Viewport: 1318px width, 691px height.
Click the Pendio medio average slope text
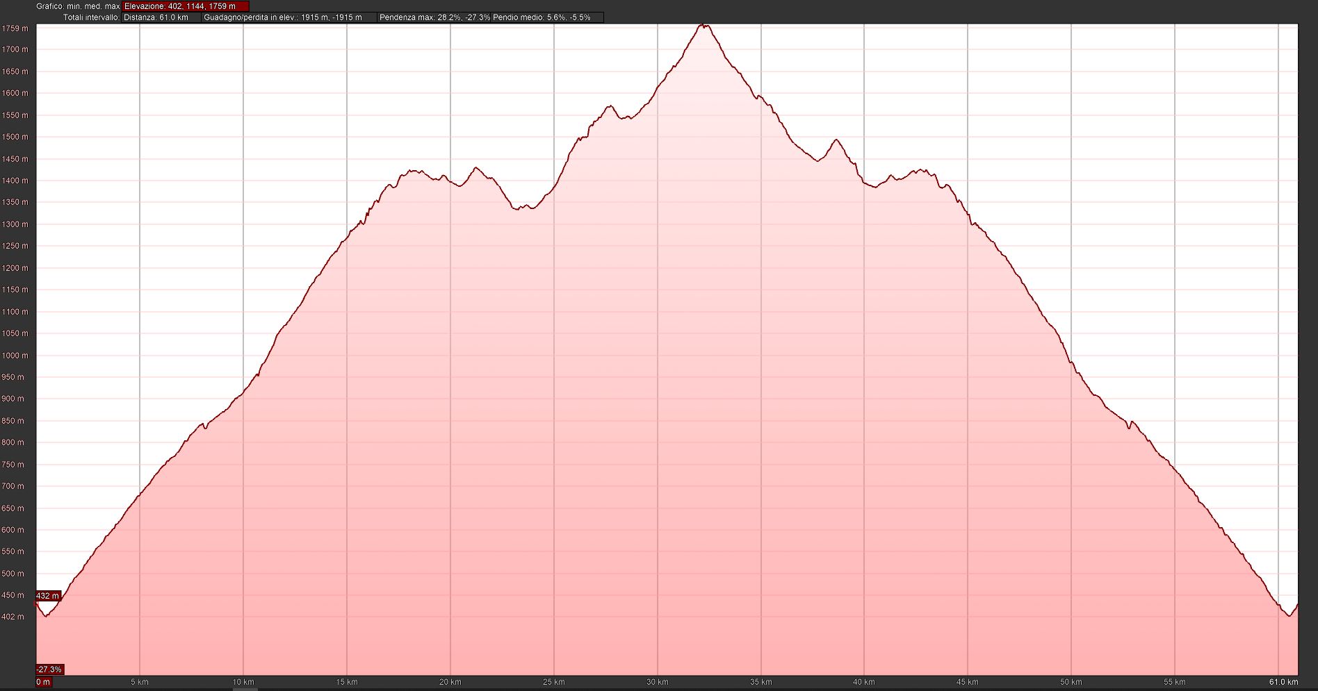coord(542,17)
